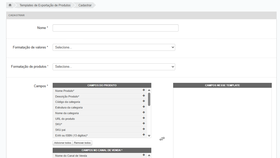Focus the Nome text input field
This screenshot has height=158, width=280.
115,28
